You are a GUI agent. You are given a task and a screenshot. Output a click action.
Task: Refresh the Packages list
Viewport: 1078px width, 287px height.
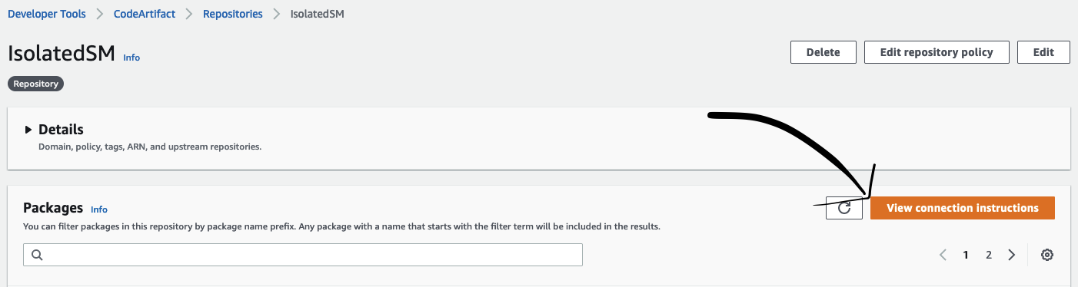(844, 208)
